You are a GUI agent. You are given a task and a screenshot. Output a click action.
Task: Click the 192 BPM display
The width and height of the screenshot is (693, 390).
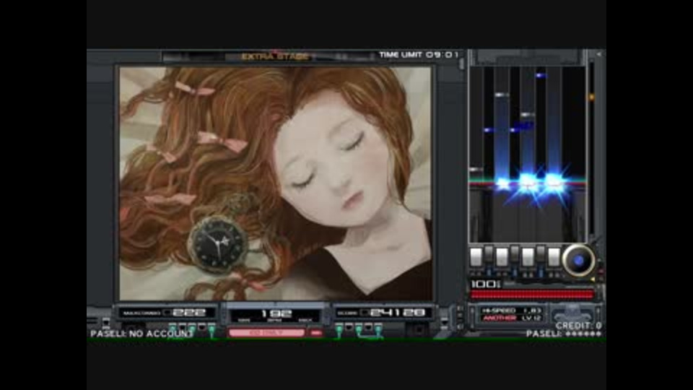[x=275, y=315]
